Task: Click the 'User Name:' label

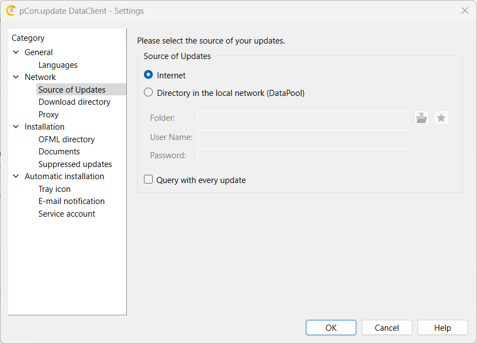Action: (171, 137)
